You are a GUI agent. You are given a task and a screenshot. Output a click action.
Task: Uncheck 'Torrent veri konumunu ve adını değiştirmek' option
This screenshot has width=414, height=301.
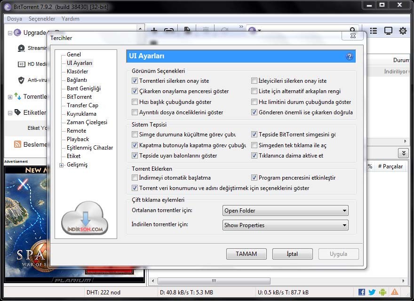click(x=135, y=188)
